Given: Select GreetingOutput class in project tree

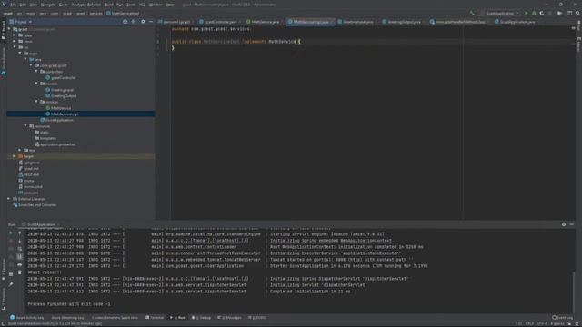Looking at the screenshot, I should click(61, 95).
